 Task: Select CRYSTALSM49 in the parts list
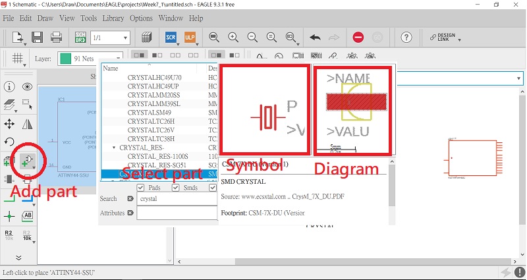point(150,113)
